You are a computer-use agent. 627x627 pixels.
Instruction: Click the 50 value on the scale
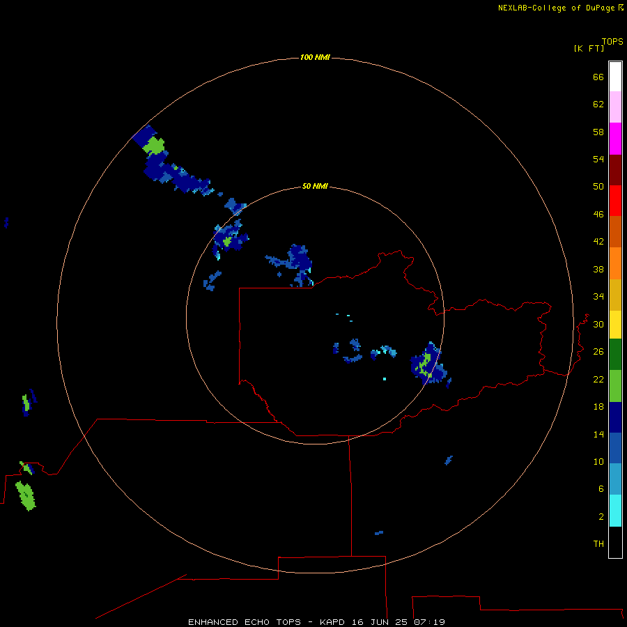coord(598,186)
